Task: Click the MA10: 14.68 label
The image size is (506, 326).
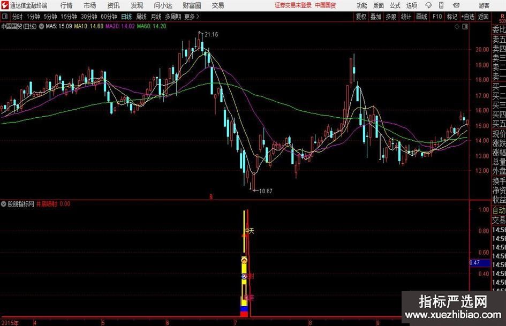Action: (89, 26)
